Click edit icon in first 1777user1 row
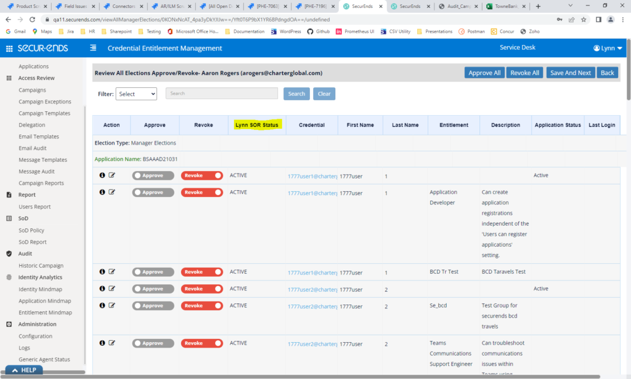 pos(112,175)
